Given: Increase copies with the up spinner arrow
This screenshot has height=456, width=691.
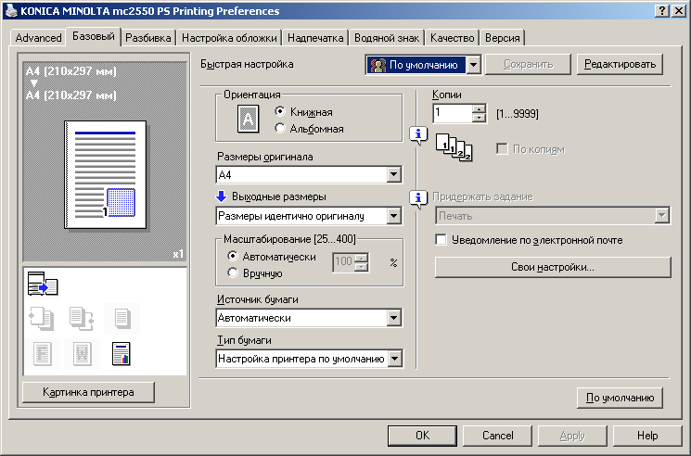Looking at the screenshot, I should (x=479, y=108).
